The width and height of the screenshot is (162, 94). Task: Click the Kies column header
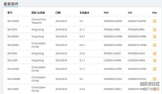(x=155, y=13)
